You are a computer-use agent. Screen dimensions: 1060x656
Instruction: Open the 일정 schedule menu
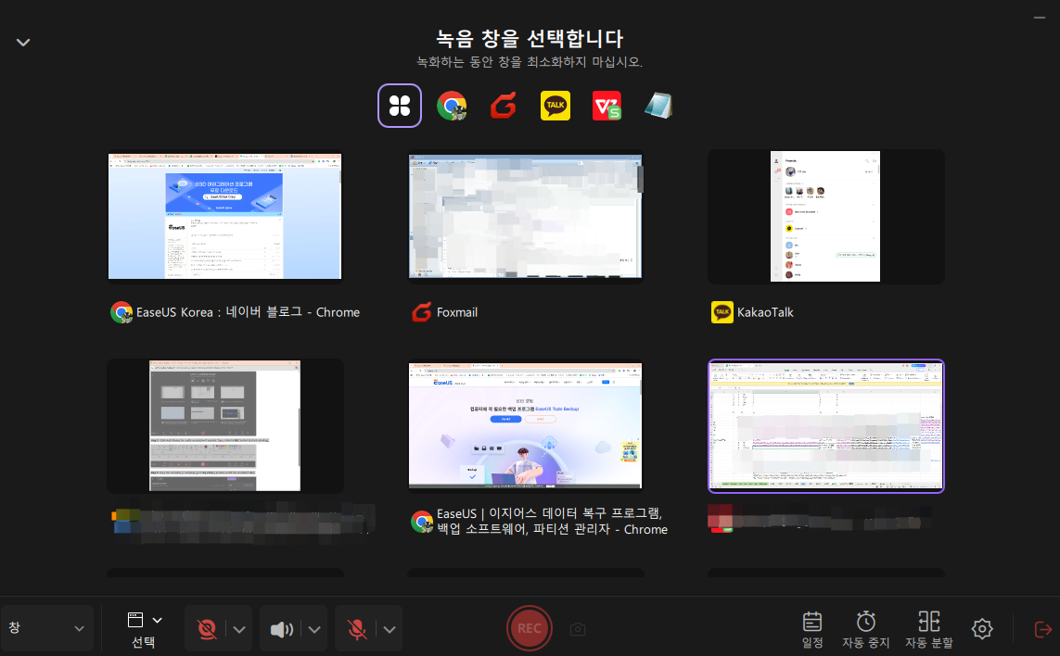[812, 628]
